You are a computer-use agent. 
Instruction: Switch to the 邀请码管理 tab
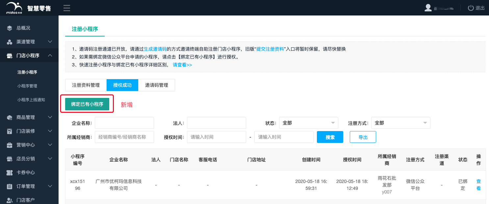[157, 85]
